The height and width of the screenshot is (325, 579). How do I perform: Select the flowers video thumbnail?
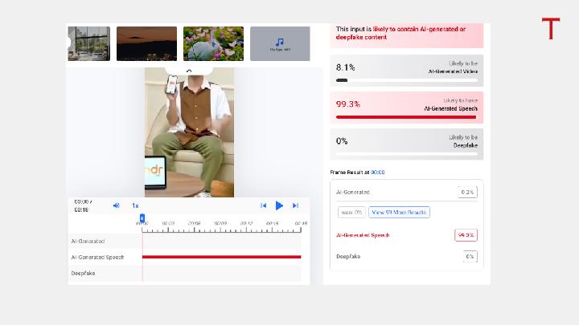(x=213, y=43)
